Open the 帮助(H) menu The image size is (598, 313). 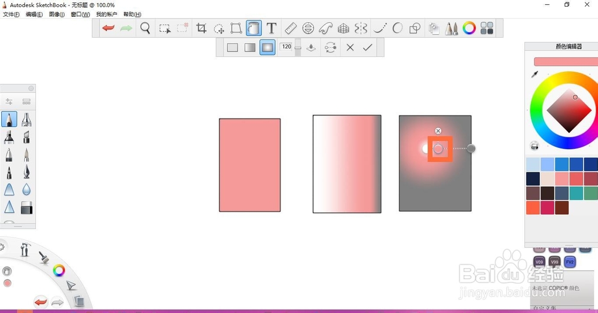tap(132, 14)
